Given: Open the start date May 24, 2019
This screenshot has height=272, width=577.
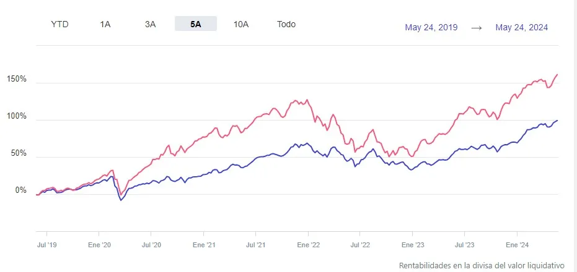Looking at the screenshot, I should coord(431,27).
